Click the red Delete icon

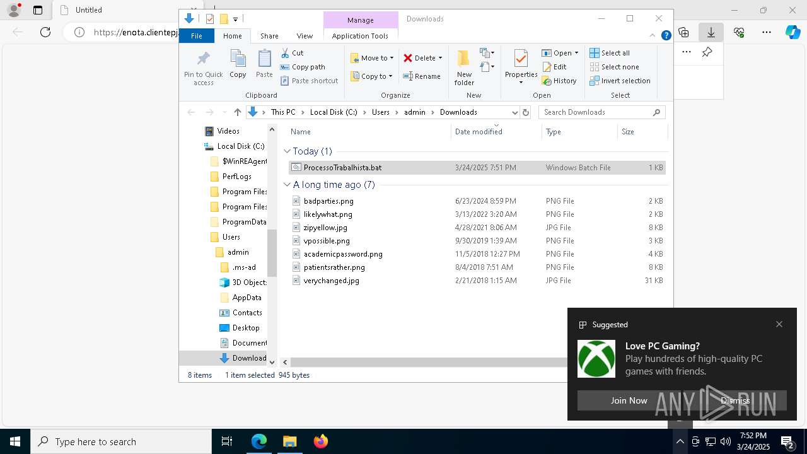408,58
